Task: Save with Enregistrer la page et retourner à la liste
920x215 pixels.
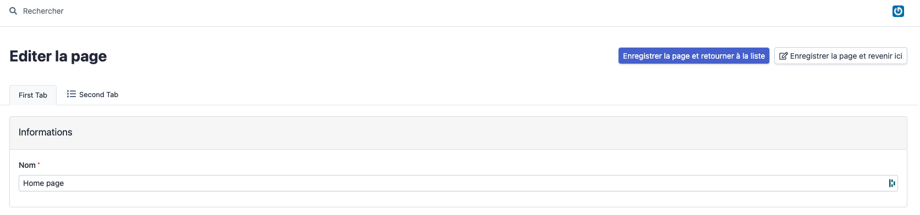Action: (x=693, y=56)
